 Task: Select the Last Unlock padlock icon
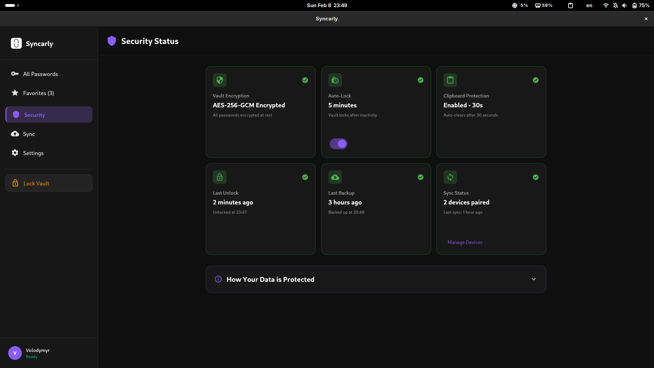coord(219,177)
